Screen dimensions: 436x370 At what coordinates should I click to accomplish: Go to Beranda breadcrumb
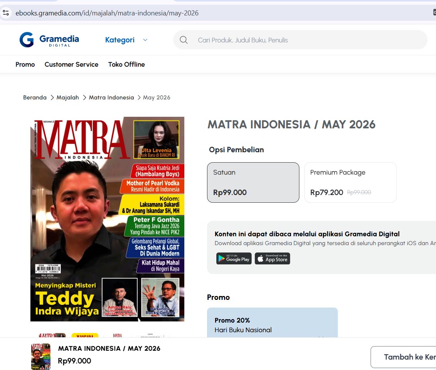(35, 98)
